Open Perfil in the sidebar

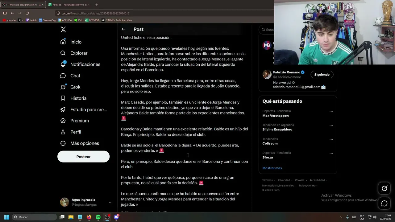click(x=71, y=132)
